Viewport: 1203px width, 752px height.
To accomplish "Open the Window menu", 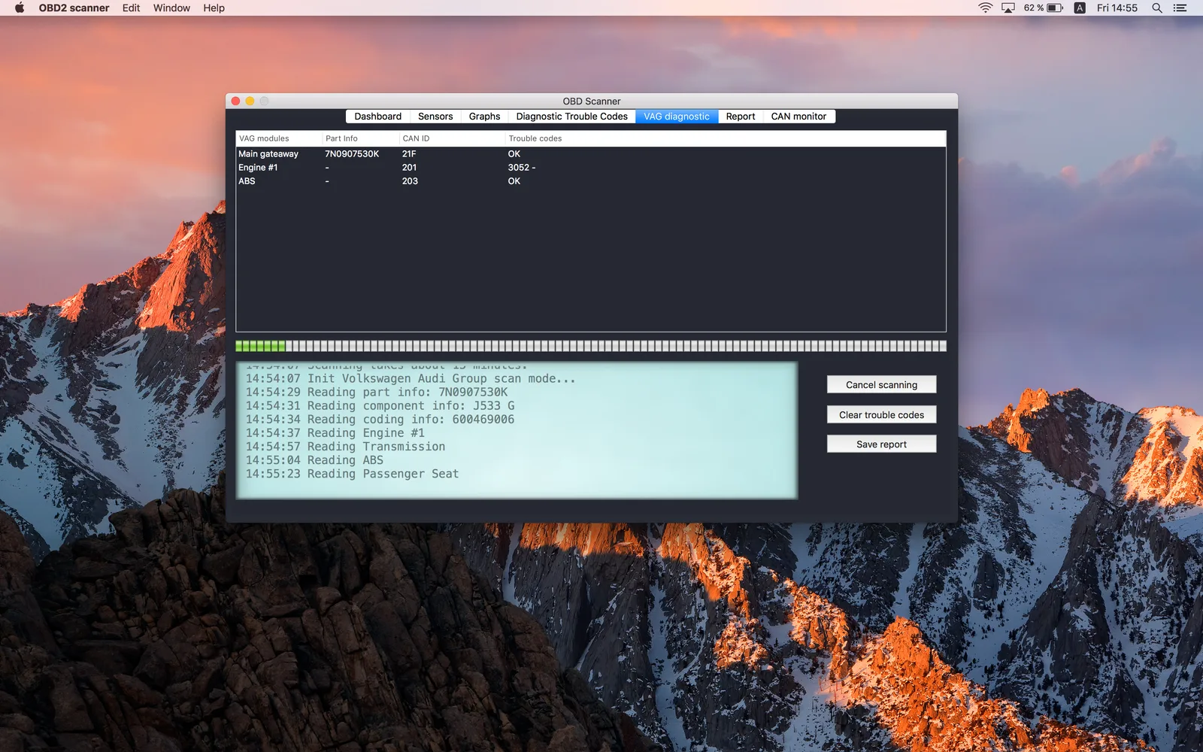I will pyautogui.click(x=171, y=8).
